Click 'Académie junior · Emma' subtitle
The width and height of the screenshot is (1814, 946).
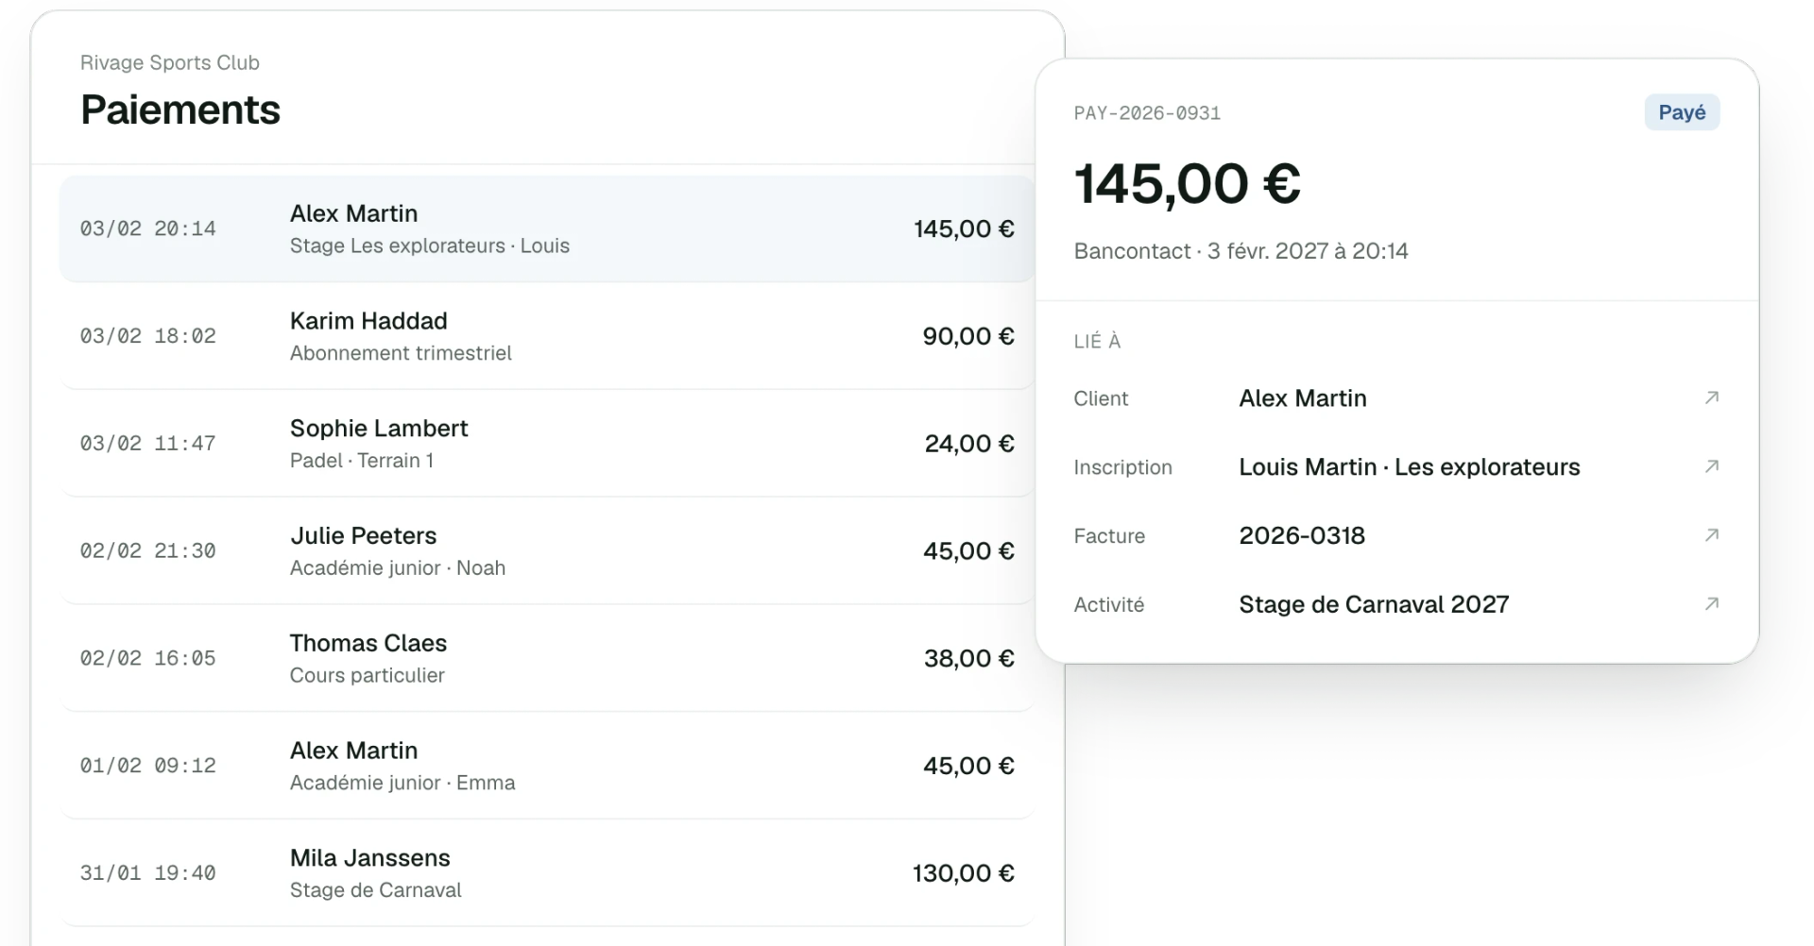[402, 783]
